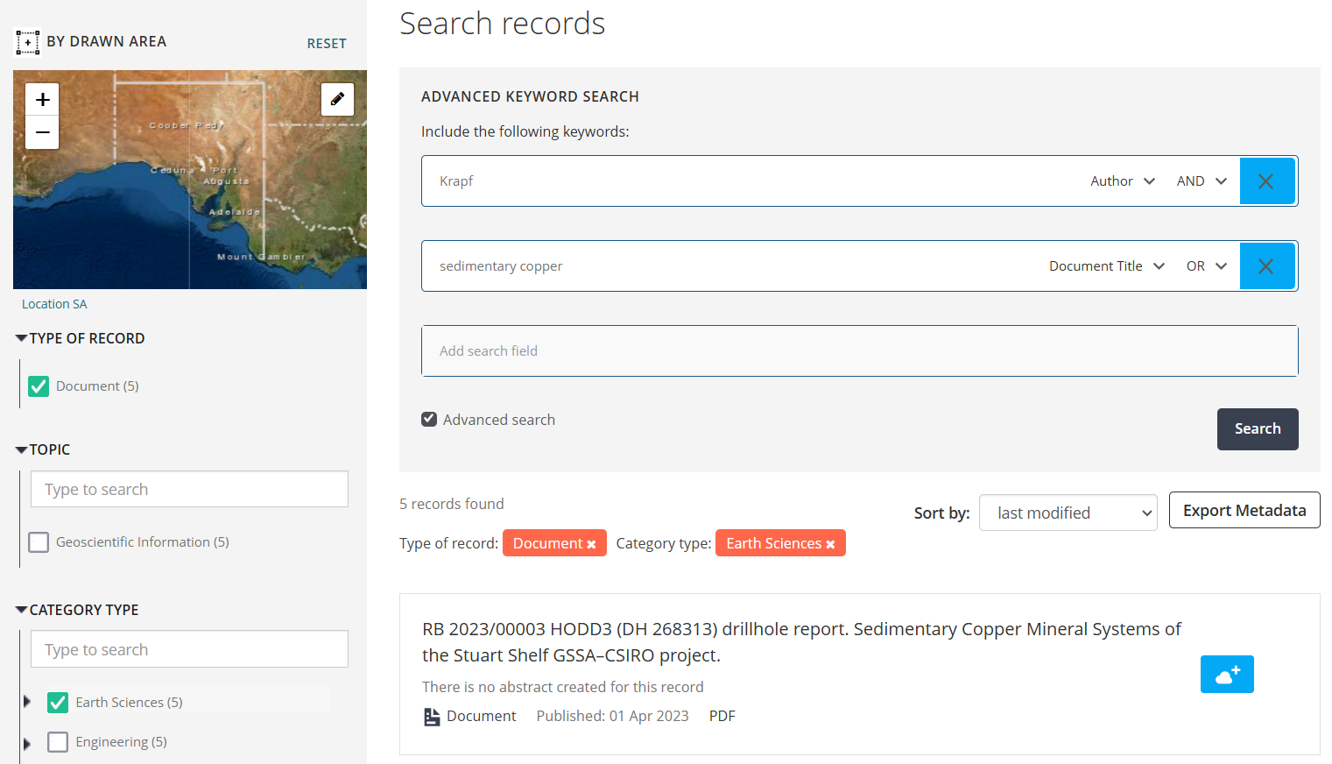Viewport: 1332px width, 764px height.
Task: Activate the map draw pencil tool
Action: click(337, 99)
